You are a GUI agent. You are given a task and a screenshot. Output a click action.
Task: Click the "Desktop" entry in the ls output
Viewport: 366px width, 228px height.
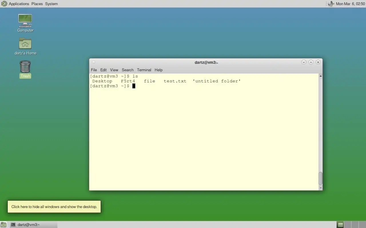pos(102,81)
